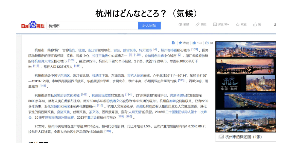Click citation [120]
292x164 pixels.
(137, 55)
